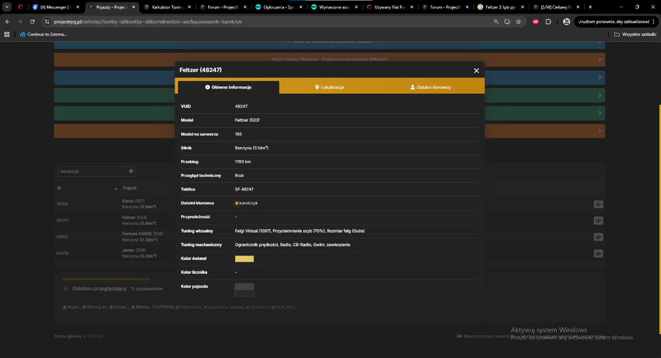Open the Ostatni kierowcy tab
This screenshot has height=358, width=661.
click(x=430, y=87)
